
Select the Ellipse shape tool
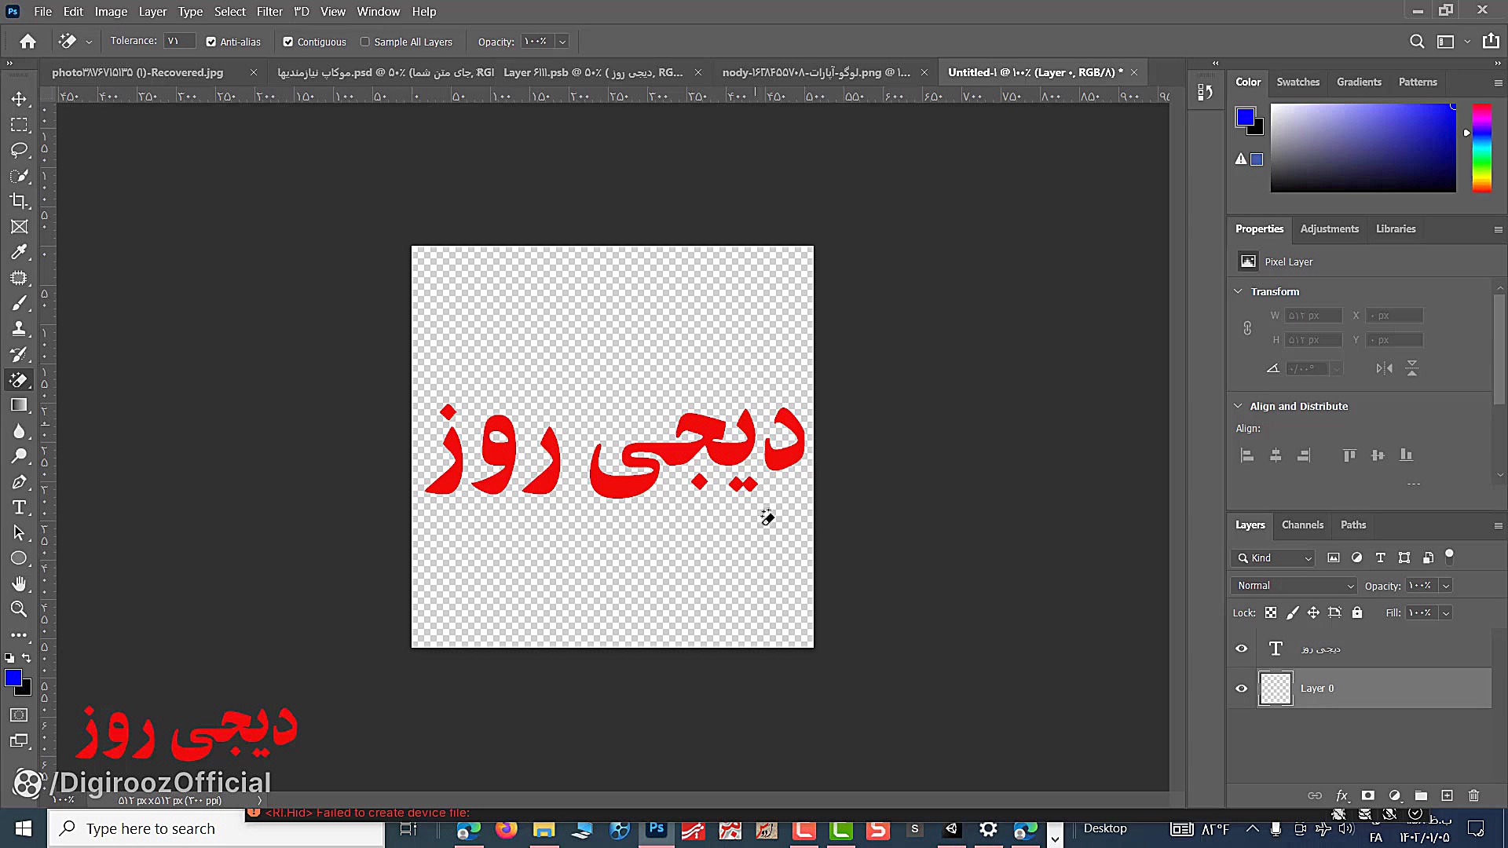[x=20, y=558]
